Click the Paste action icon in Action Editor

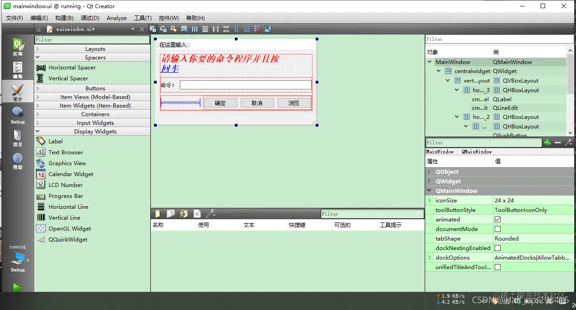[184, 214]
